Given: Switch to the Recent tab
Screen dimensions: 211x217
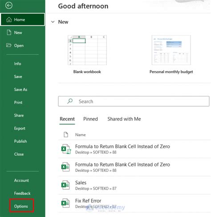Looking at the screenshot, I should (x=67, y=119).
